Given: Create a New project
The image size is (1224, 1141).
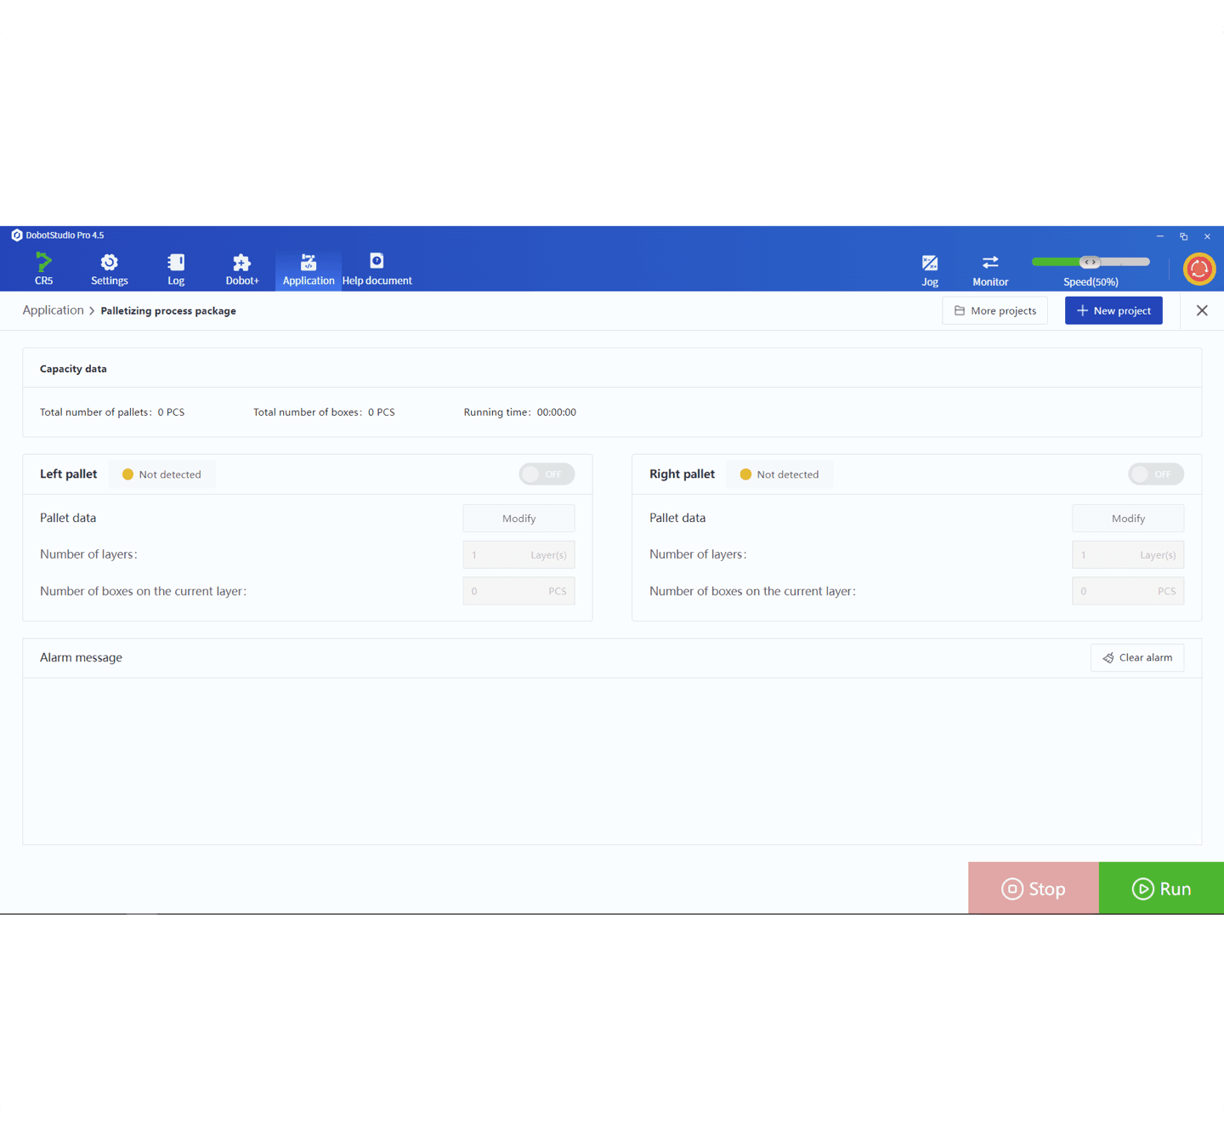Looking at the screenshot, I should (x=1113, y=311).
